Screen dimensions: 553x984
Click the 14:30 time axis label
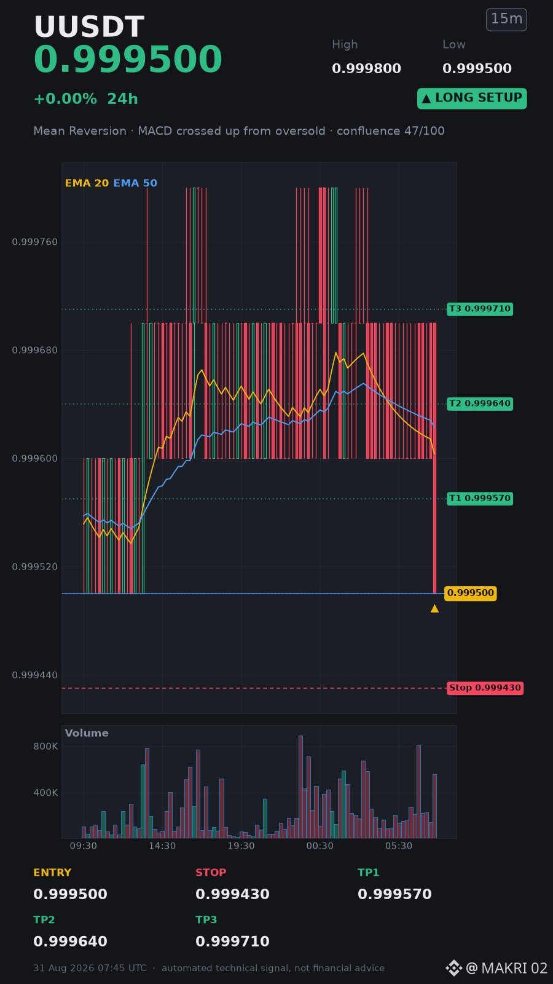pos(162,846)
